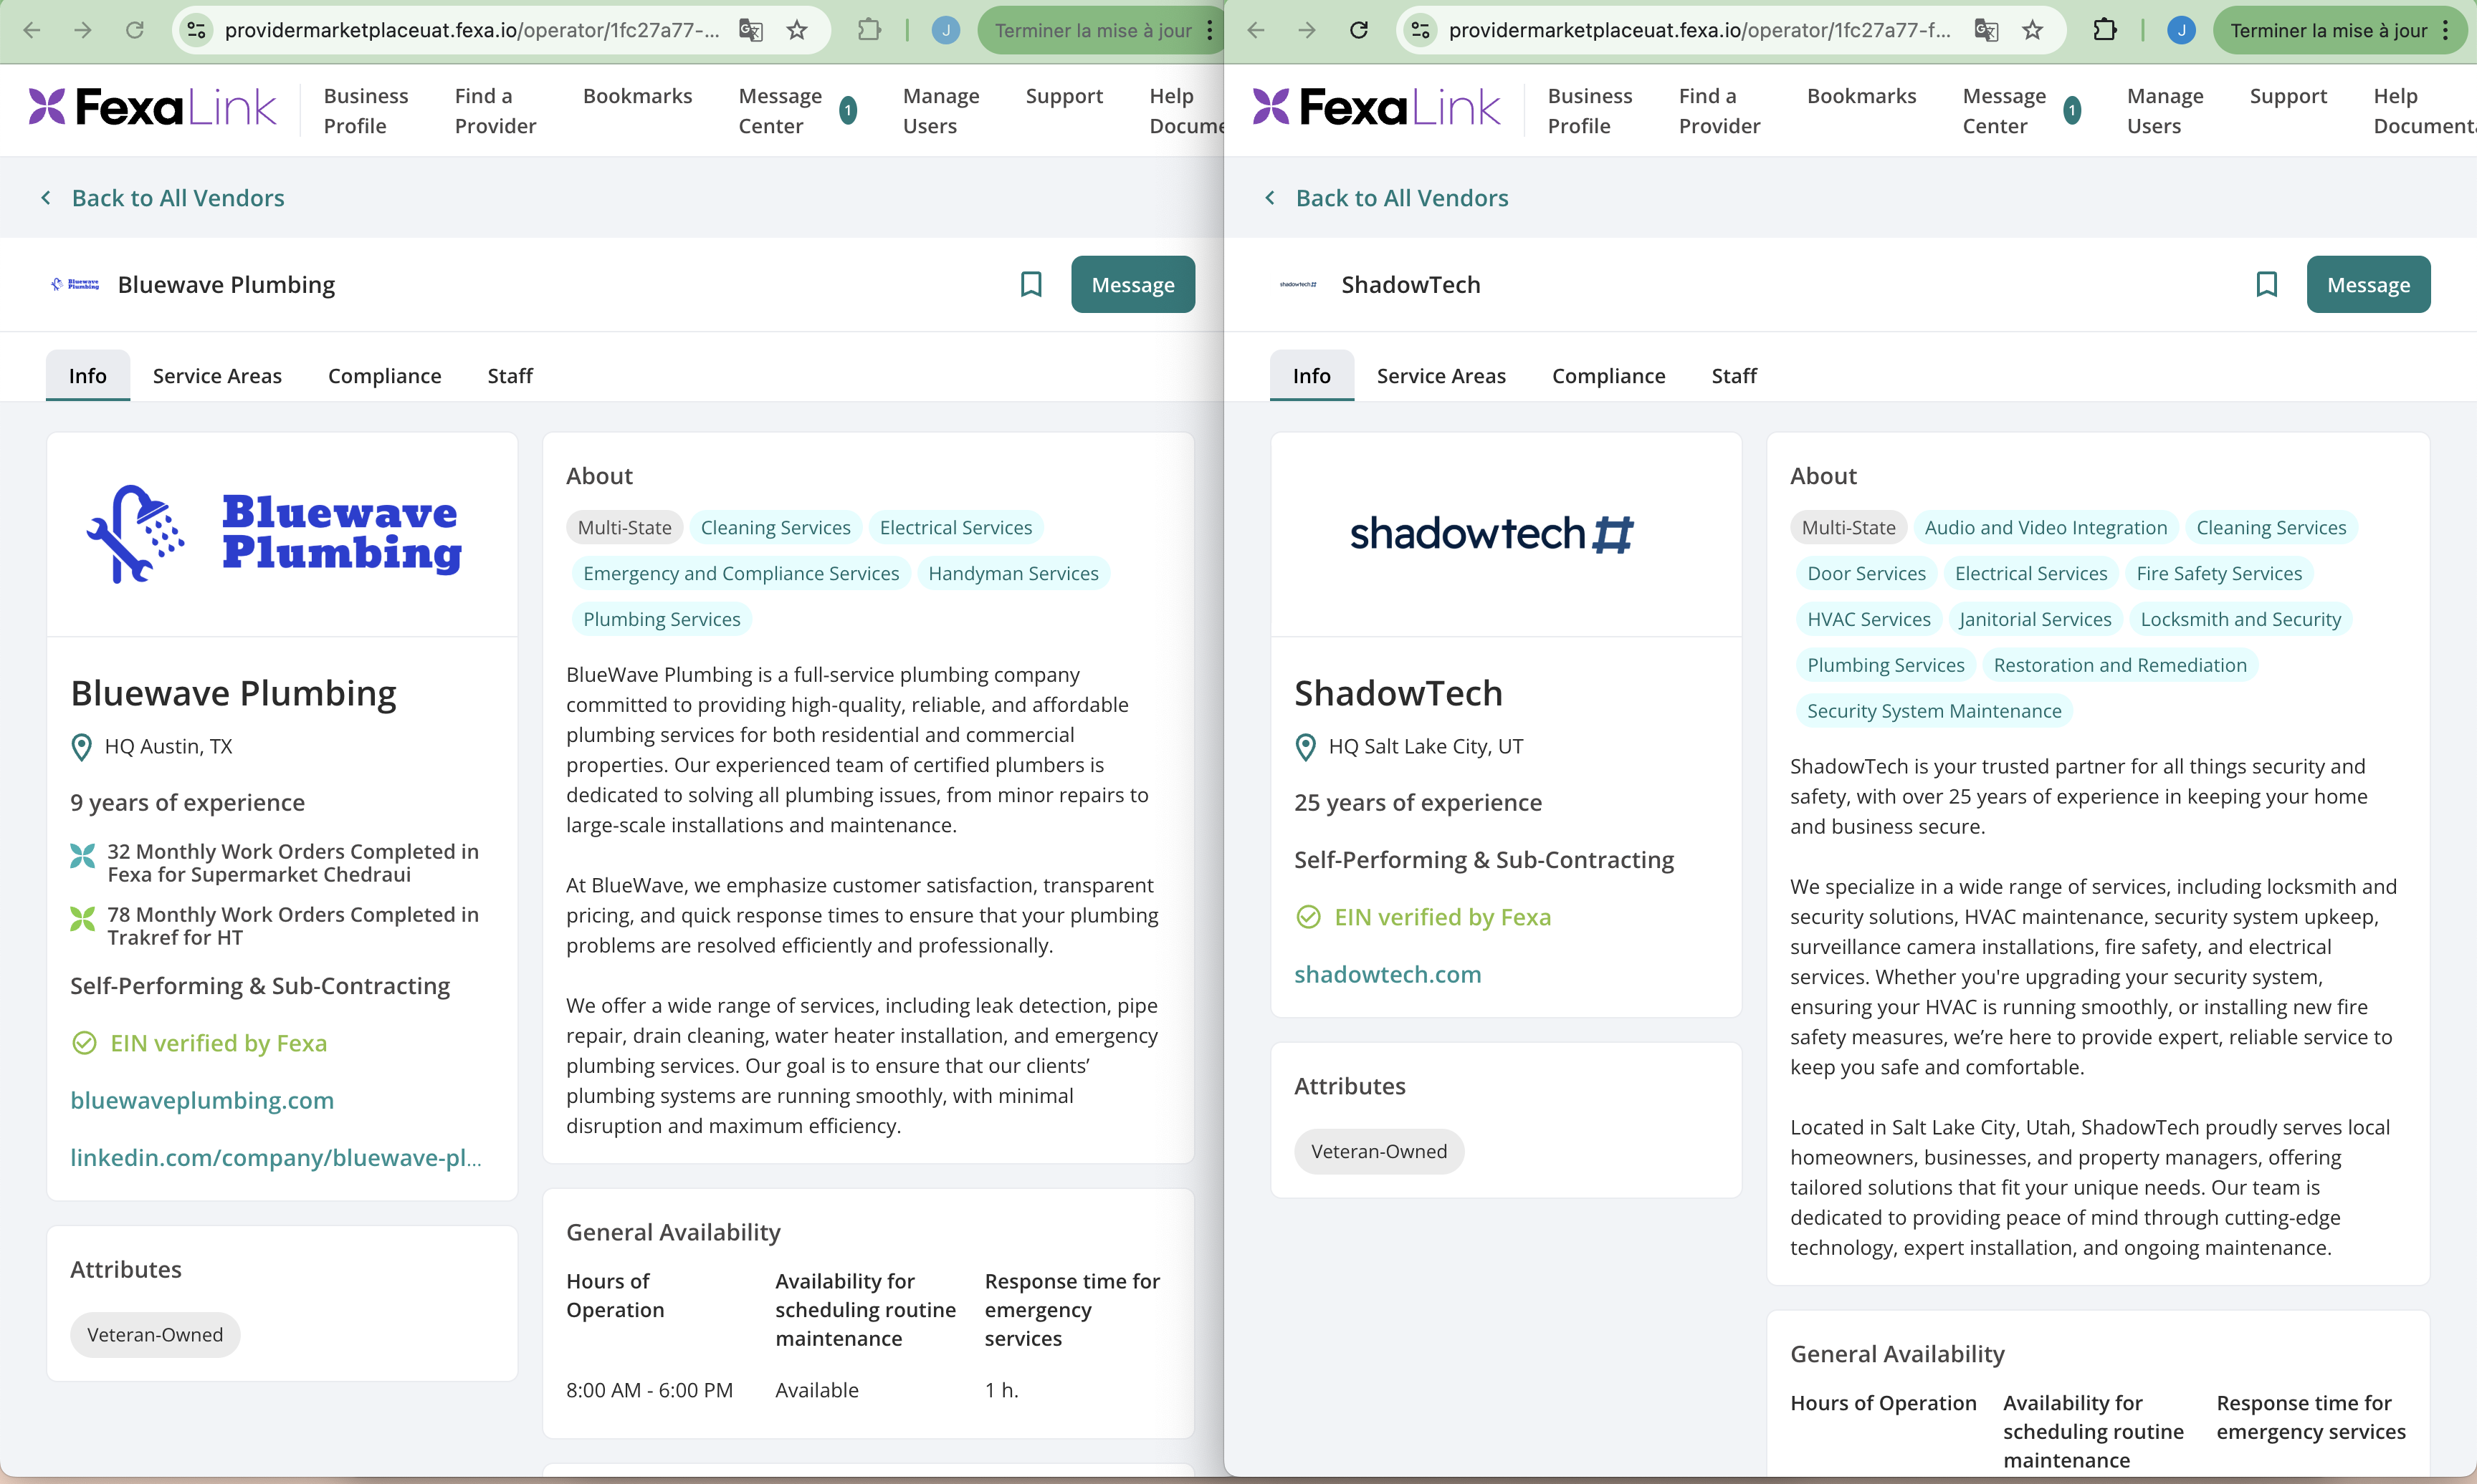The image size is (2477, 1484).
Task: Open extensions puzzle icon in right window
Action: (2105, 30)
